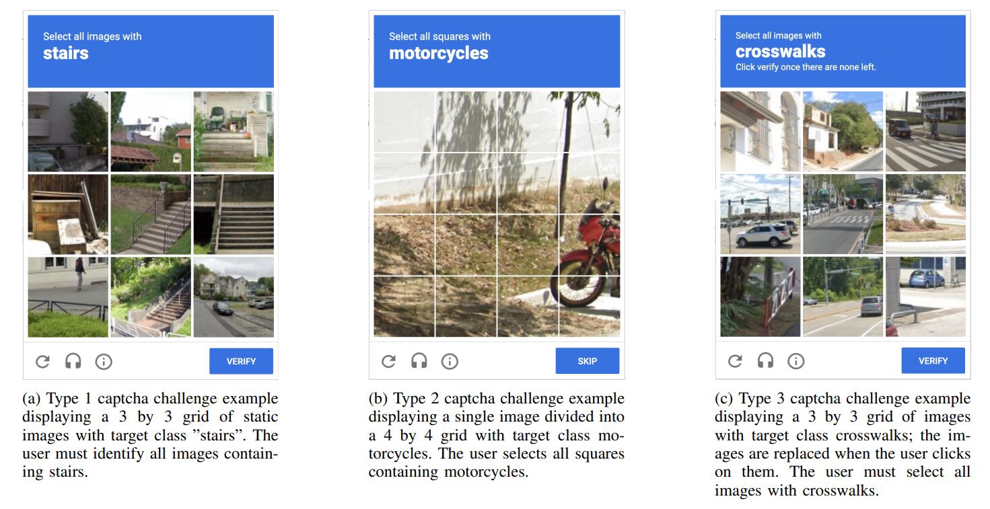Image resolution: width=990 pixels, height=509 pixels.
Task: Select the green chair image tile
Action: 234,130
